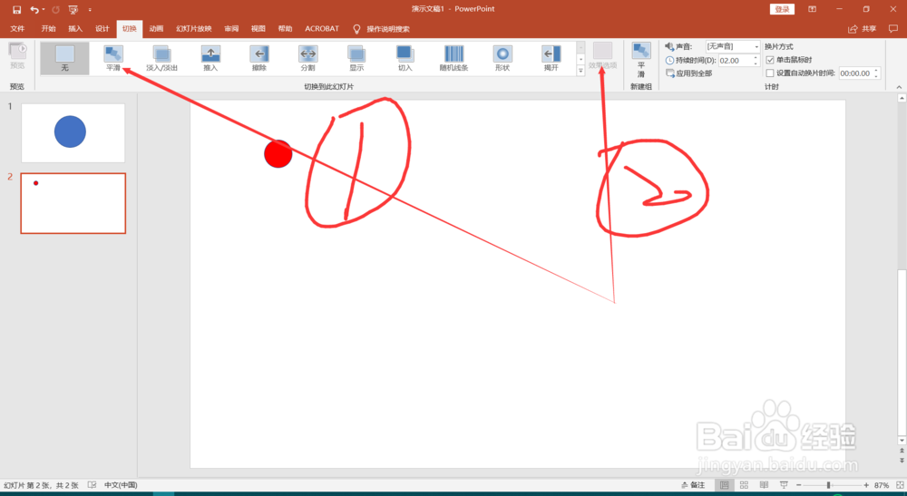Select the 擦除 wipe transition
Viewport: 907px width, 496px height.
coord(259,58)
